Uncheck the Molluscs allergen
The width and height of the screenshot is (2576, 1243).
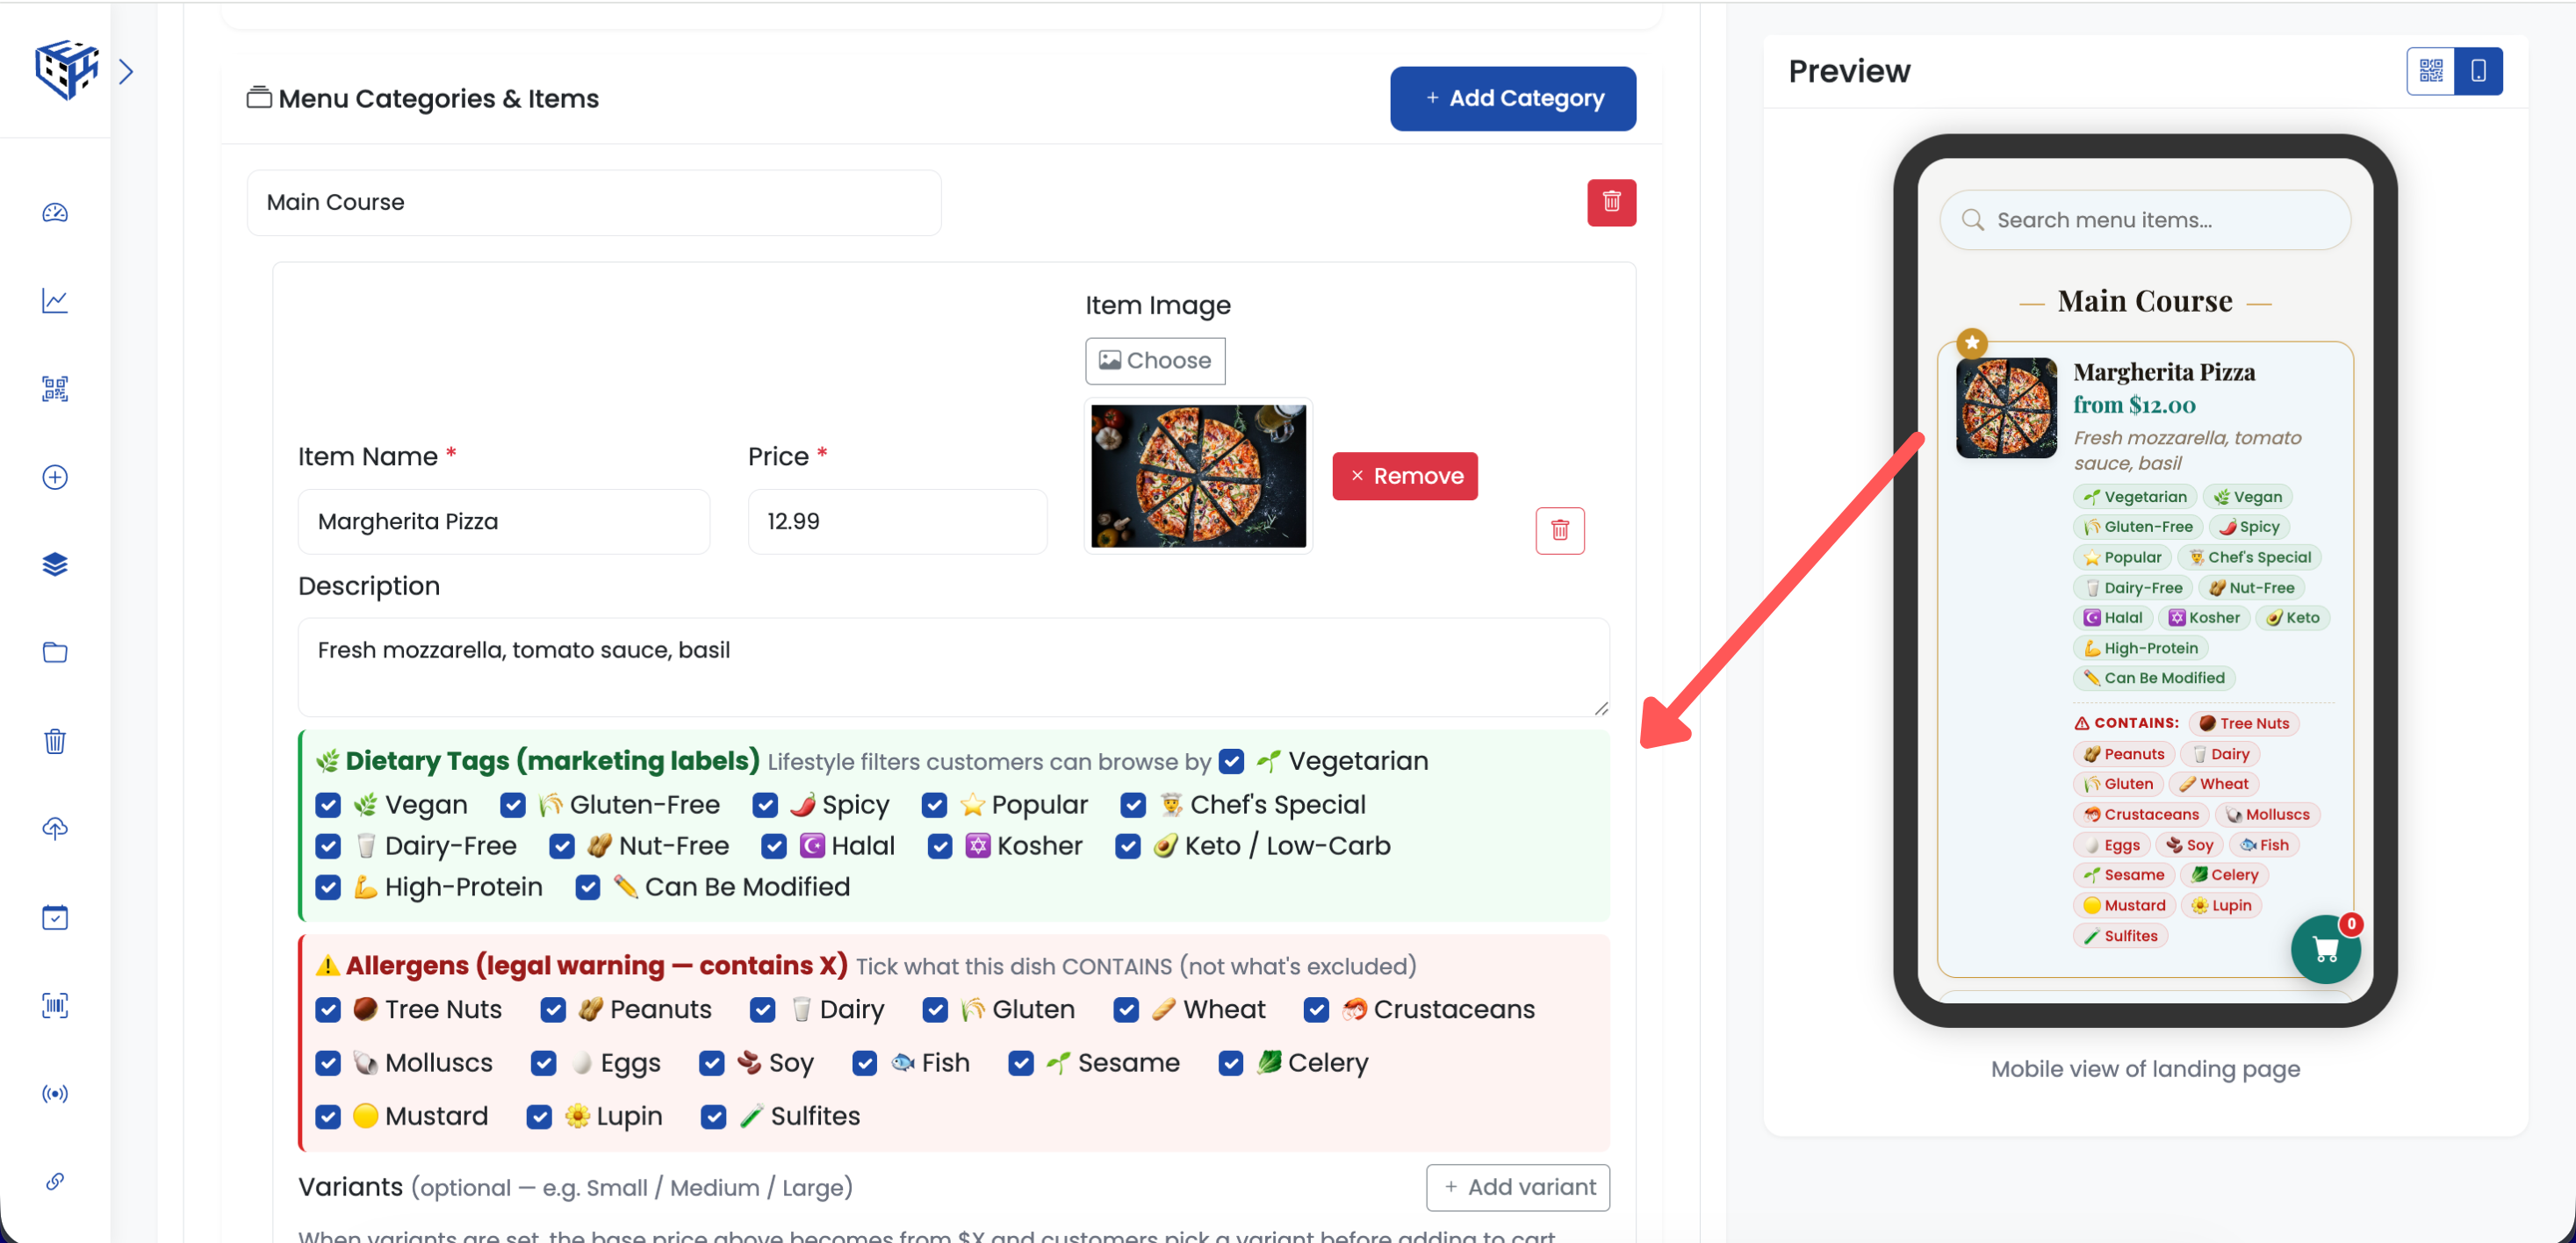[x=328, y=1063]
